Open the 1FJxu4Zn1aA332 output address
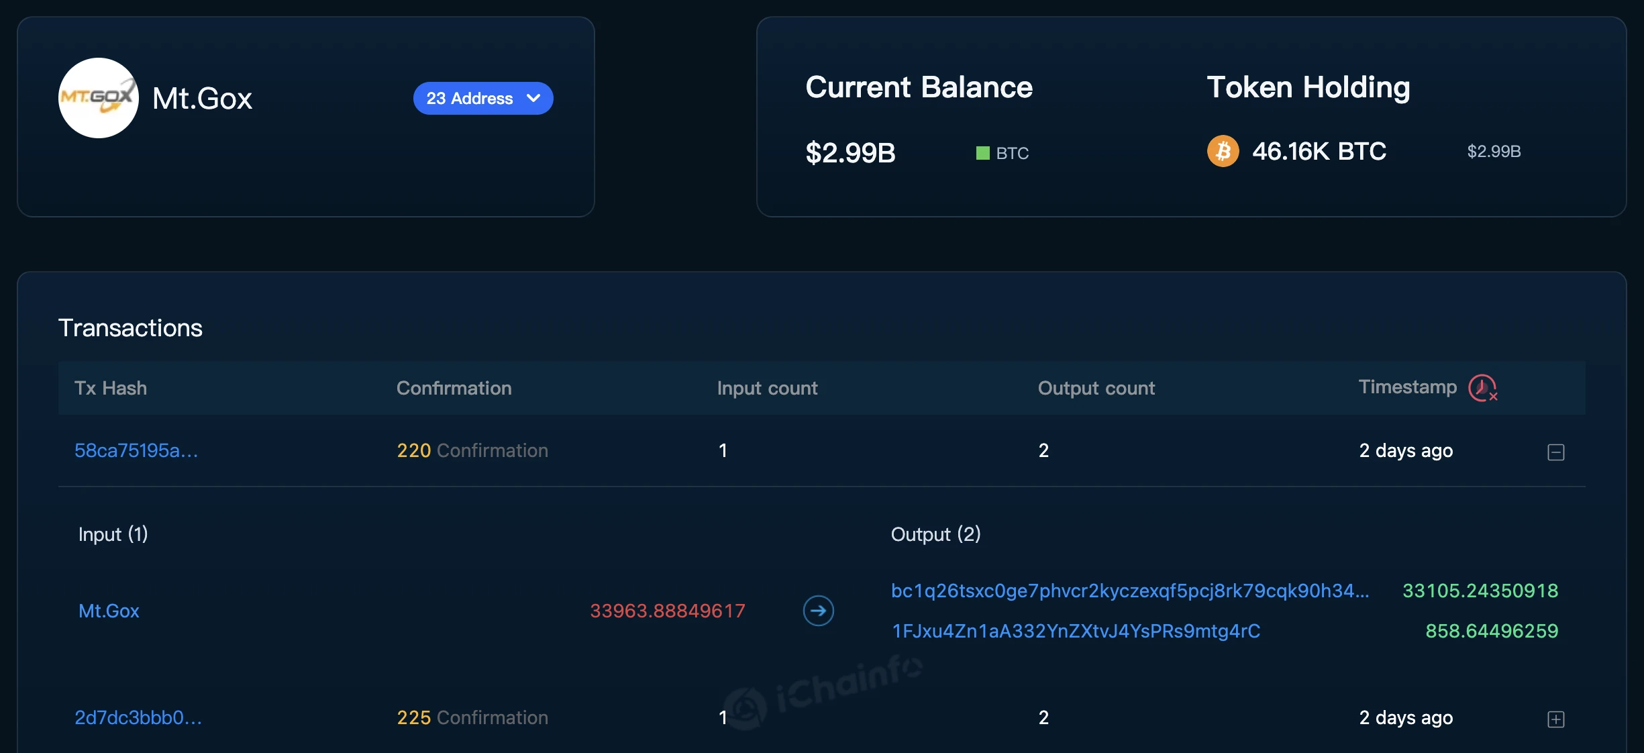1644x753 pixels. pyautogui.click(x=1076, y=631)
